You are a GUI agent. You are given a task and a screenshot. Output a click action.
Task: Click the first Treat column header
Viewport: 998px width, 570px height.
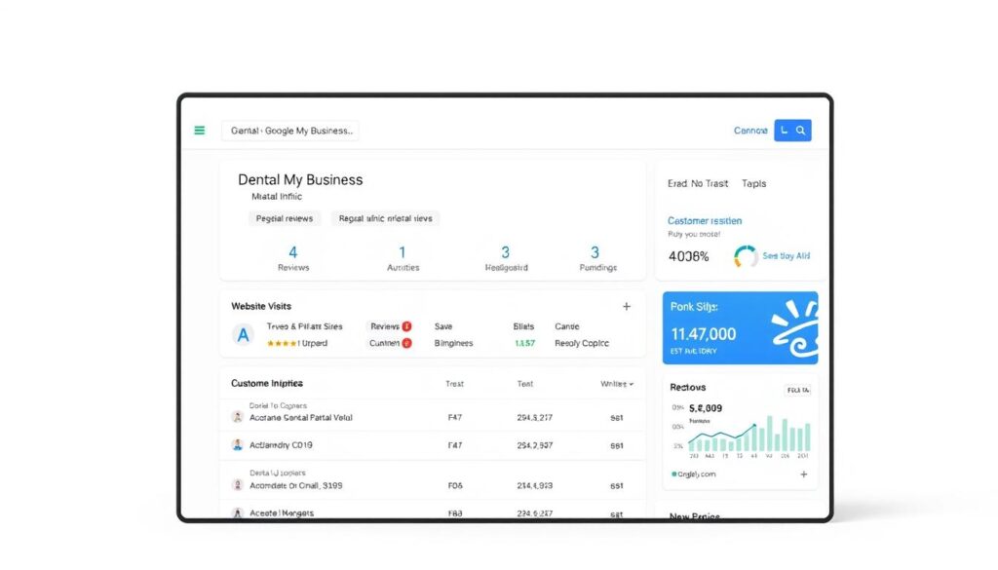pos(454,384)
